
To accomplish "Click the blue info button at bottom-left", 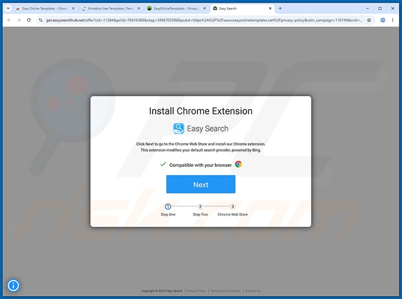I will [x=13, y=285].
